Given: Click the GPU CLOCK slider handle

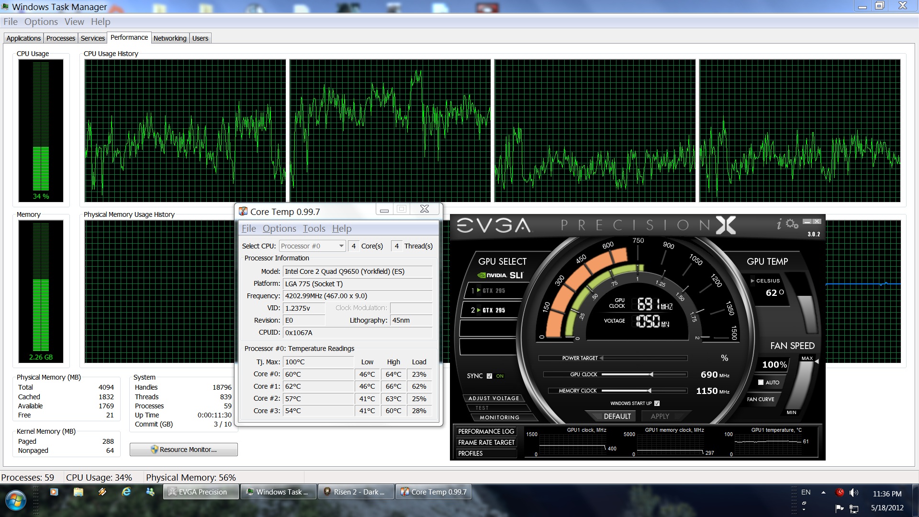Looking at the screenshot, I should click(651, 374).
